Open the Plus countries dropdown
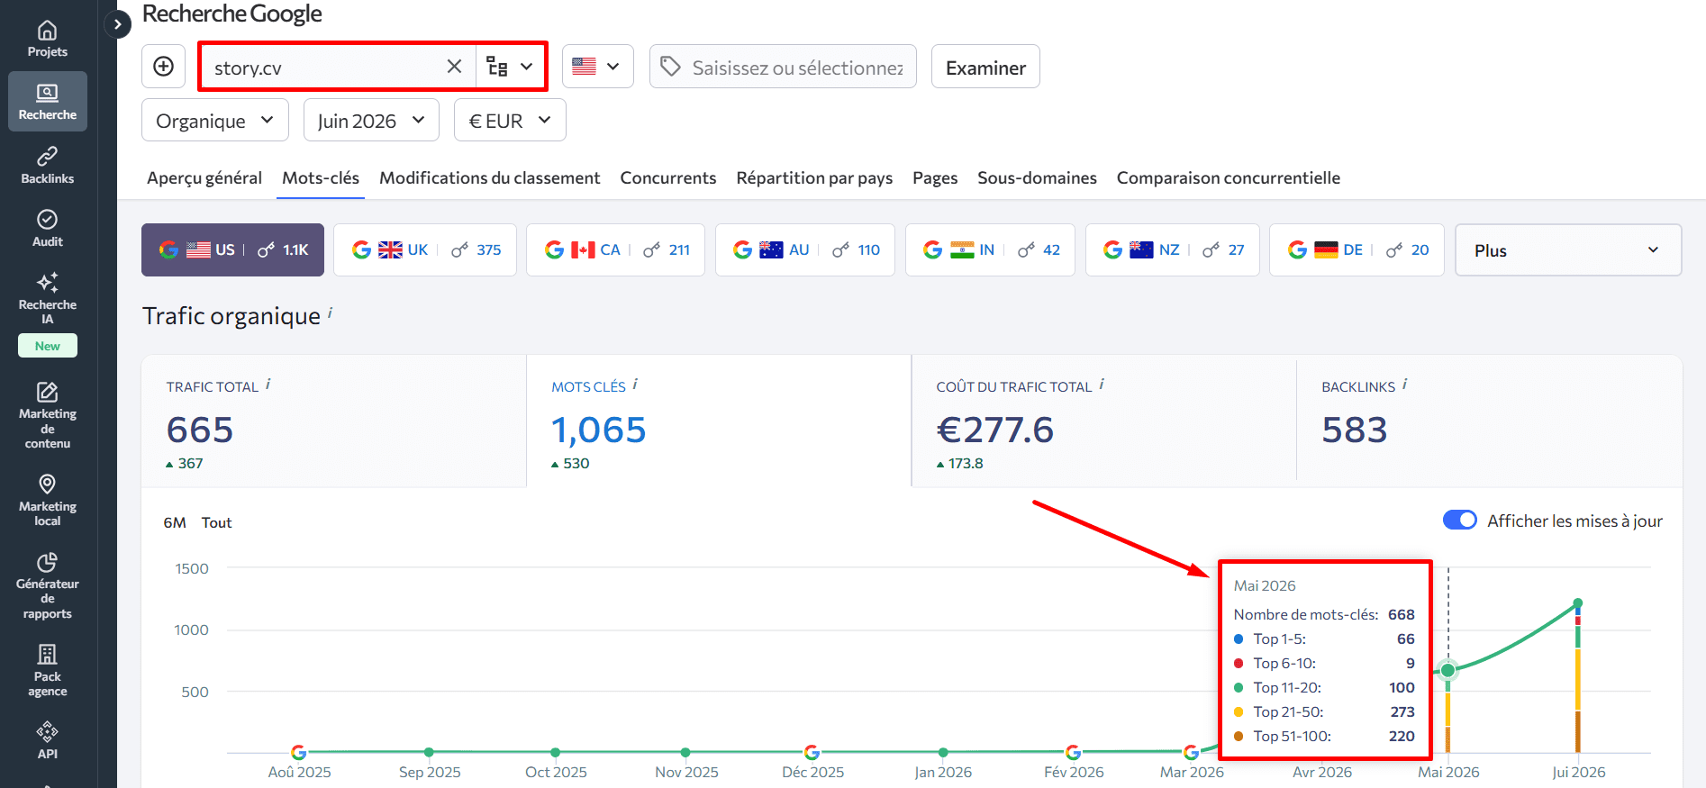This screenshot has height=788, width=1706. click(1568, 249)
